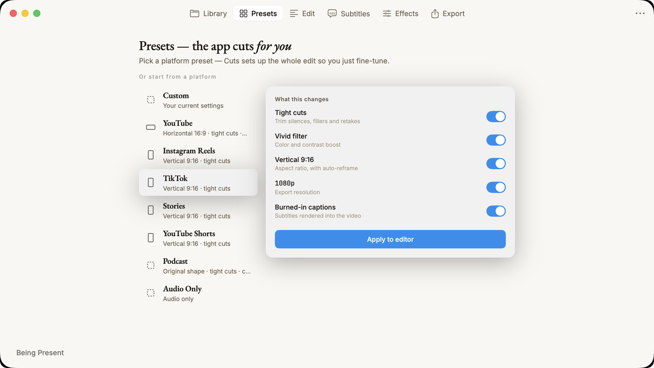The width and height of the screenshot is (654, 368).
Task: Click the Instagram Reels phone icon
Action: click(151, 155)
